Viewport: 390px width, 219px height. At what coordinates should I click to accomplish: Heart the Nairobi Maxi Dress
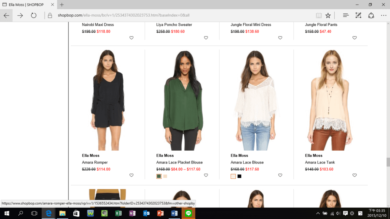[131, 38]
